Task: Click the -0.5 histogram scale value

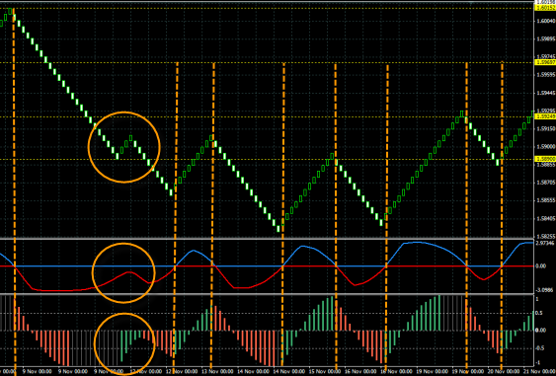Action: click(x=538, y=348)
